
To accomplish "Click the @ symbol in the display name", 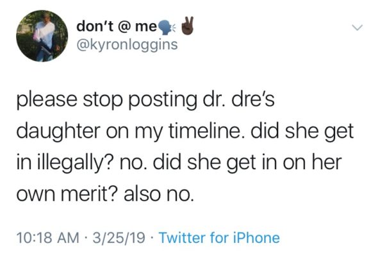I will [x=125, y=28].
